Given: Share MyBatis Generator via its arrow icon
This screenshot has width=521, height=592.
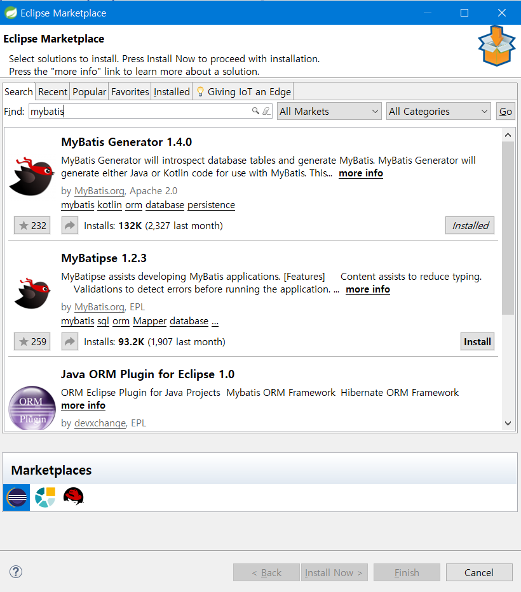Looking at the screenshot, I should pos(69,225).
